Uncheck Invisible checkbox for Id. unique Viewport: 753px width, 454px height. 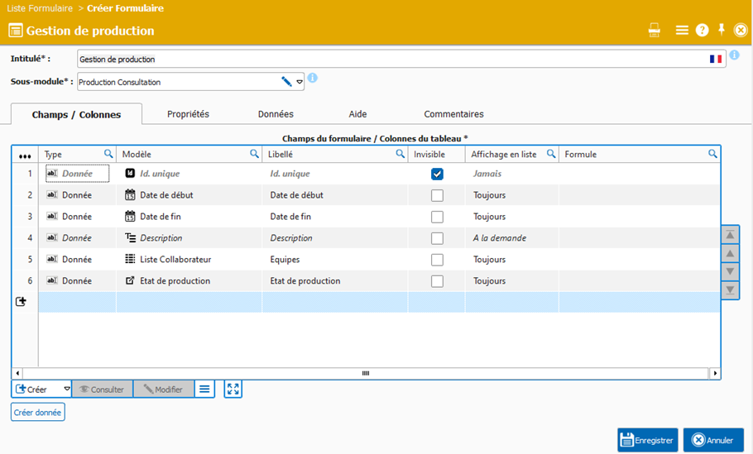pyautogui.click(x=437, y=174)
